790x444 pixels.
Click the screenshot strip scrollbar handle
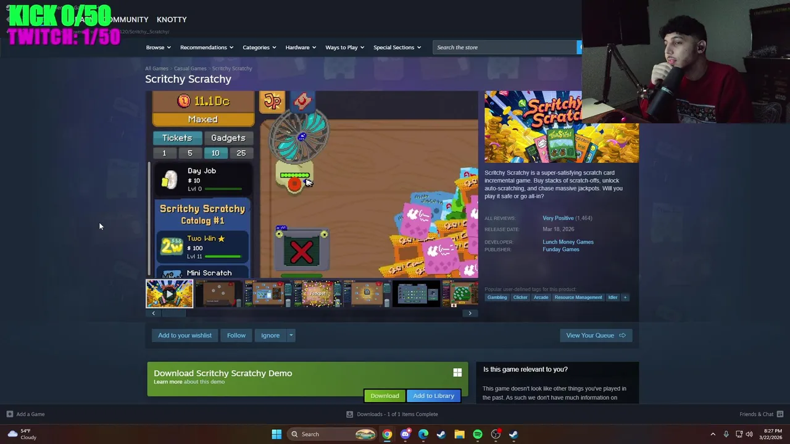173,313
